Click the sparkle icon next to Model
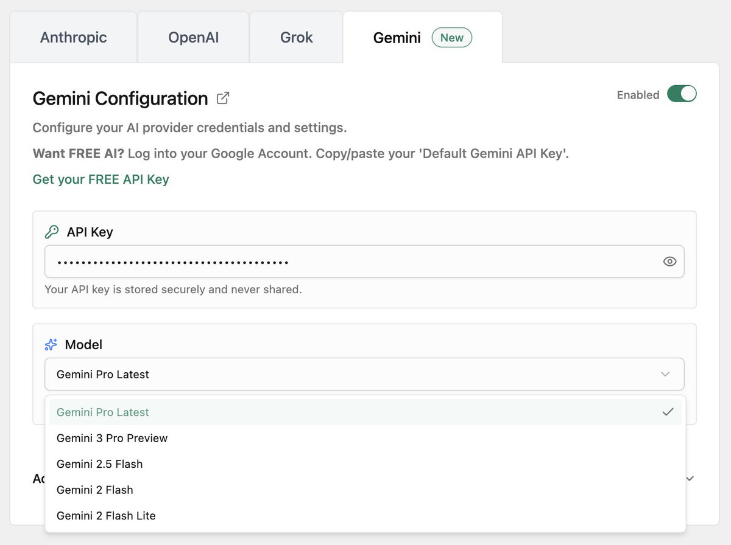This screenshot has height=545, width=731. 51,344
